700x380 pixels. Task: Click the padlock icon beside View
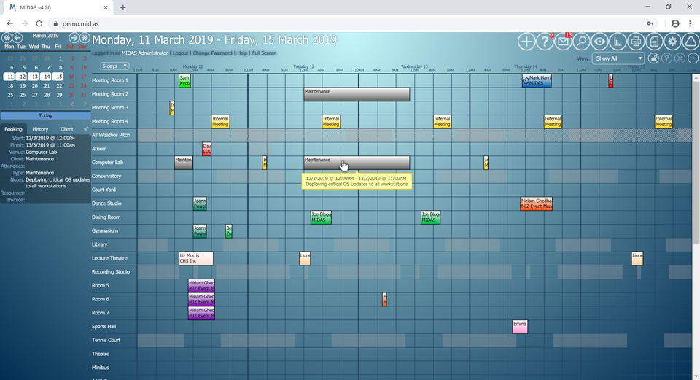pos(653,58)
